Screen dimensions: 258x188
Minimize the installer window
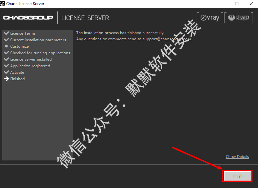click(223, 4)
